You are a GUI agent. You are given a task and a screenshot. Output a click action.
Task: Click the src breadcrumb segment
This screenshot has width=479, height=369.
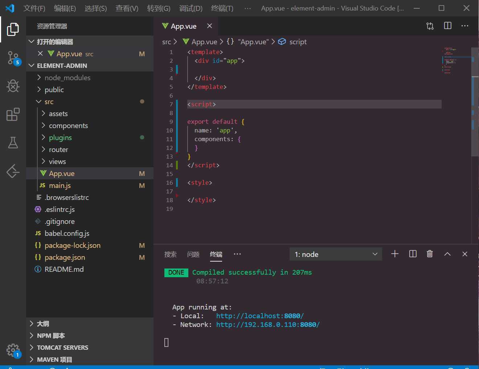[167, 42]
